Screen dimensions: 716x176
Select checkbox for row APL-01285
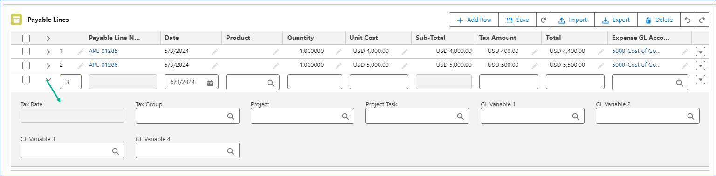click(x=26, y=52)
